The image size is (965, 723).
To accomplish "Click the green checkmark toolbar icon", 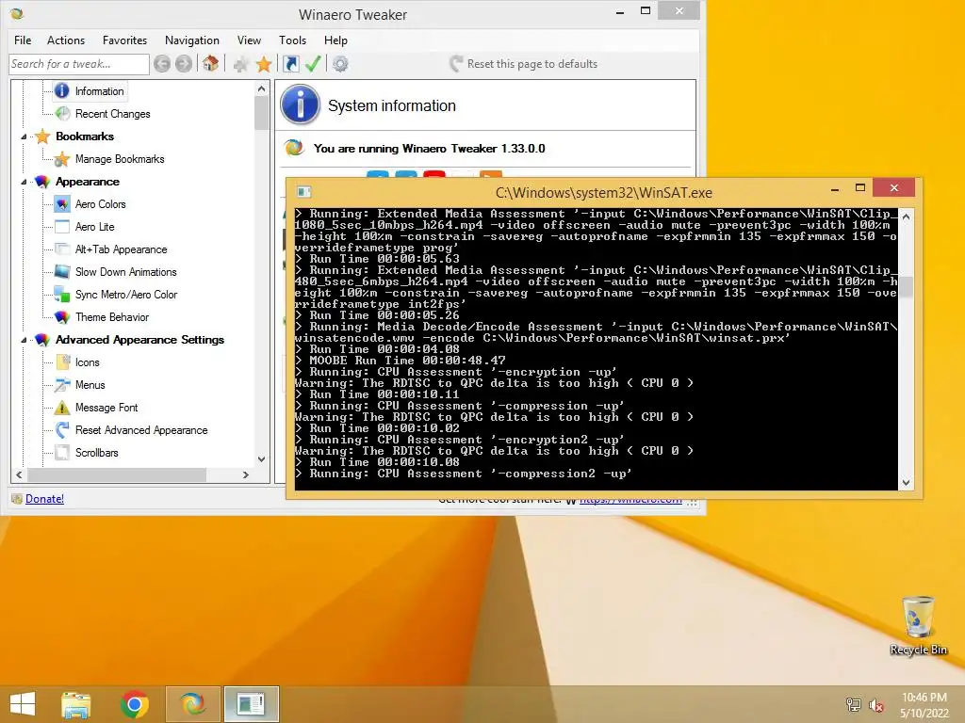I will 313,63.
